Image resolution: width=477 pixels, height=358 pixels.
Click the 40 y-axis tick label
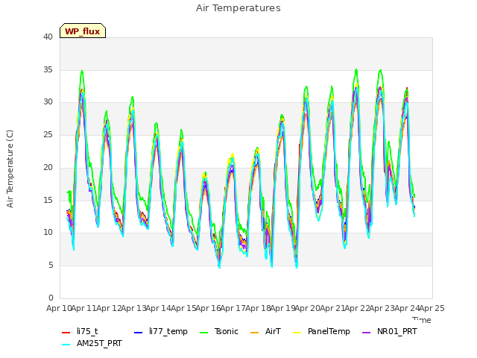[x=48, y=37]
